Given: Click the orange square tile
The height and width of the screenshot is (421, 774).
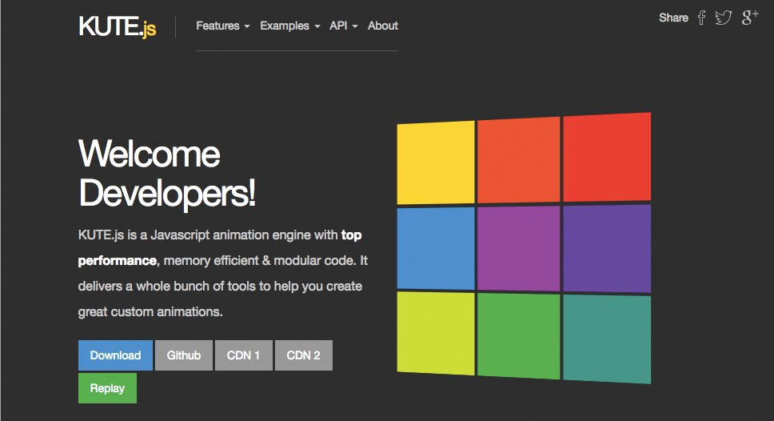Looking at the screenshot, I should [x=519, y=160].
